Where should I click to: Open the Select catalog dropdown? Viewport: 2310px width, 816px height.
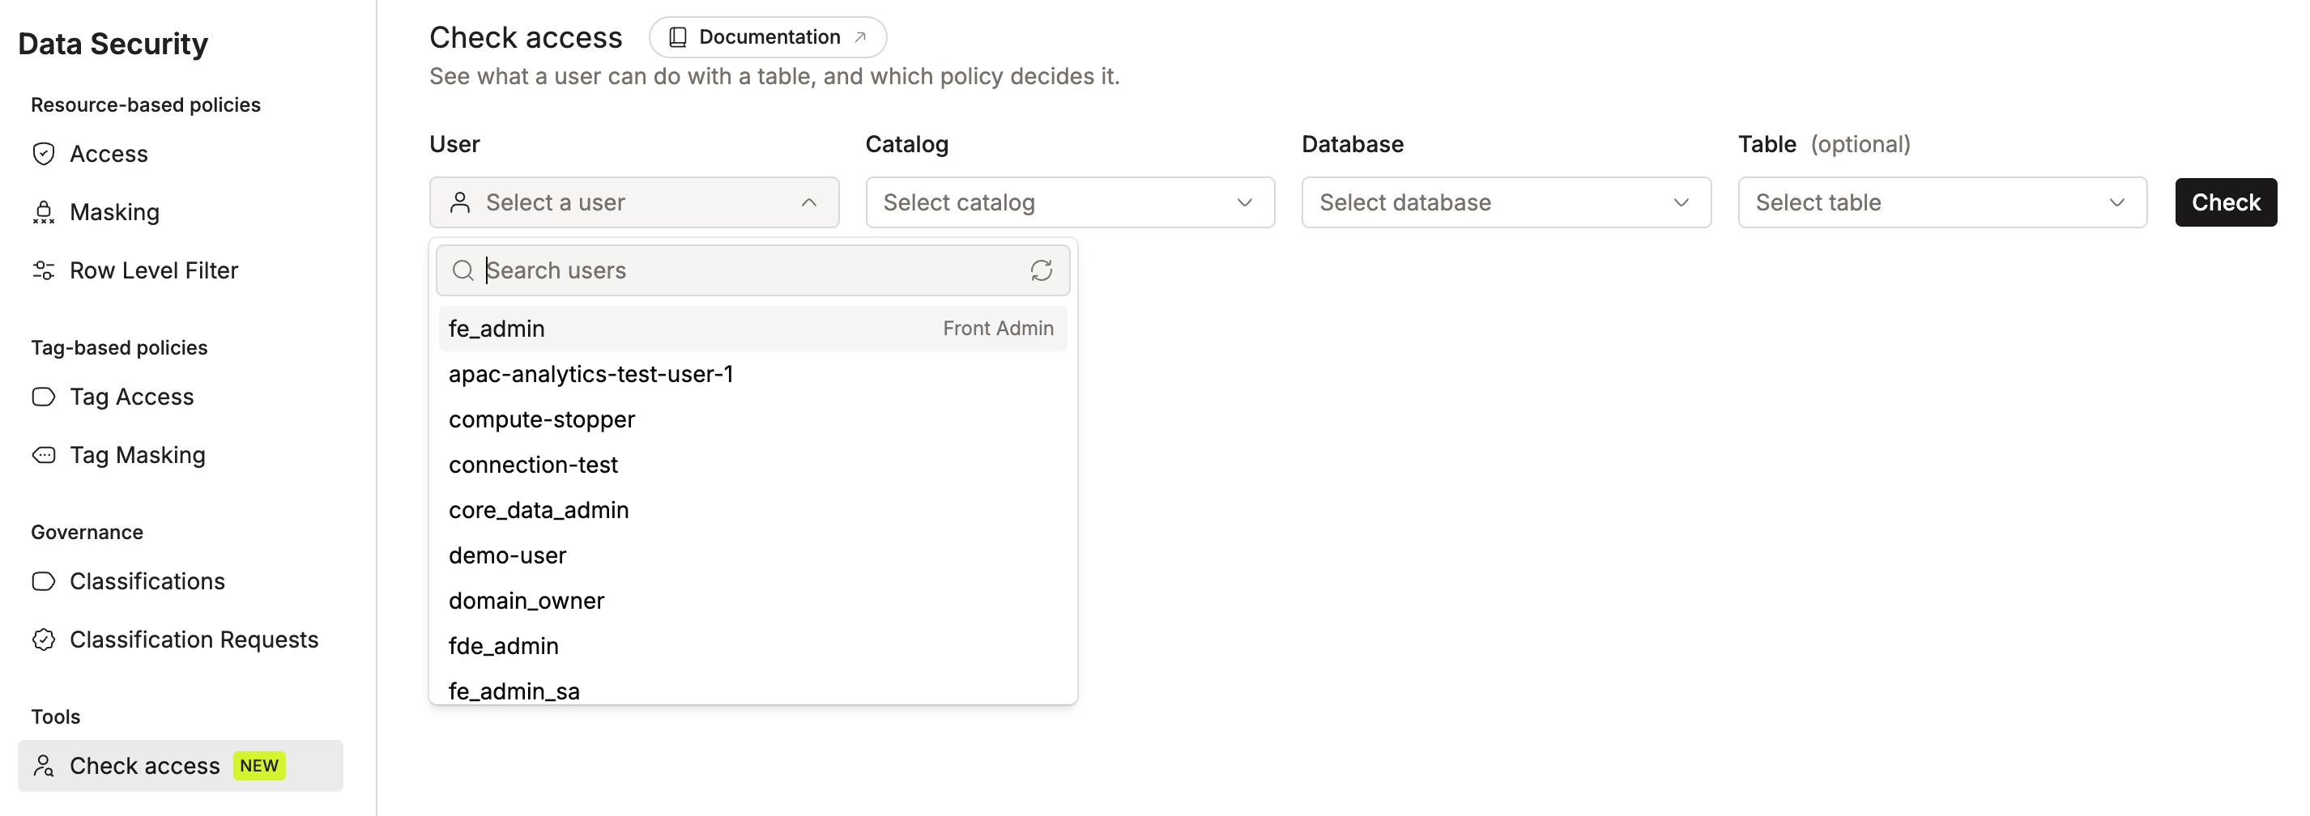1070,202
